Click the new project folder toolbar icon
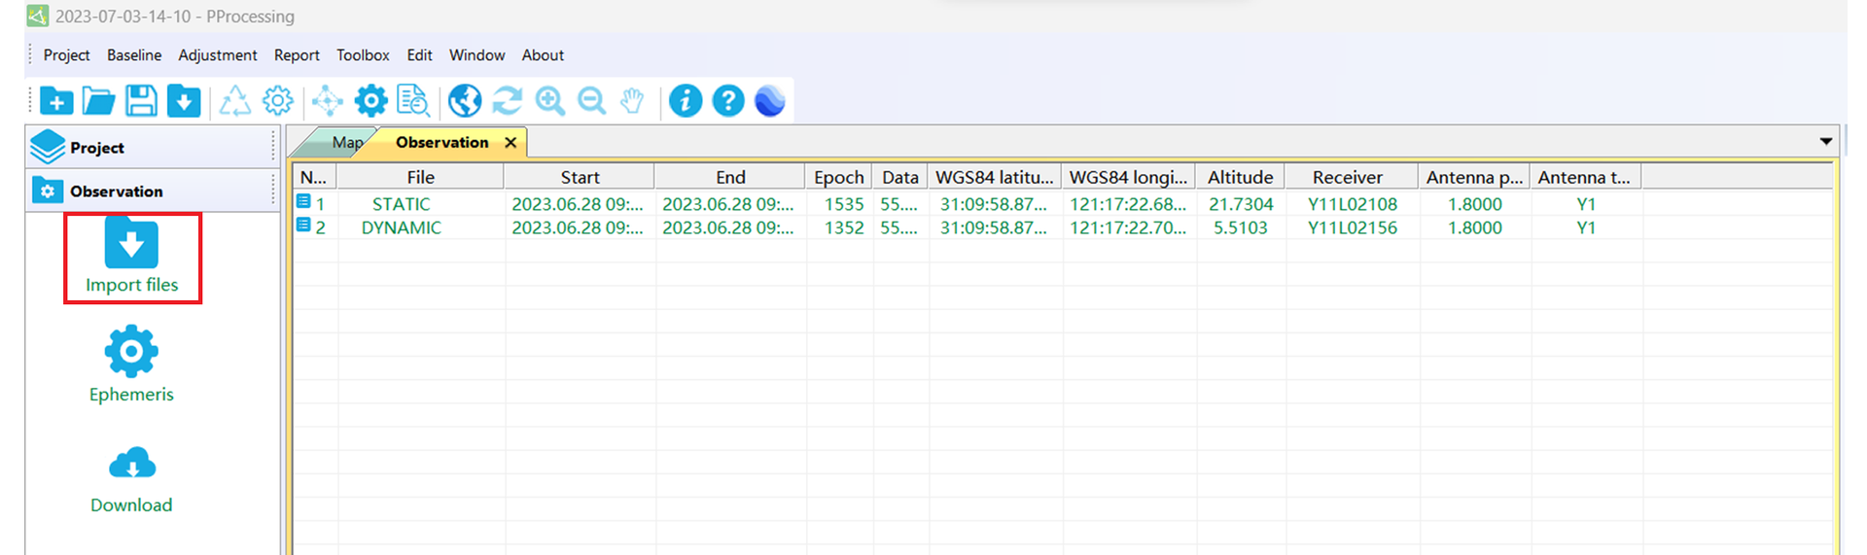The image size is (1867, 555). point(56,101)
